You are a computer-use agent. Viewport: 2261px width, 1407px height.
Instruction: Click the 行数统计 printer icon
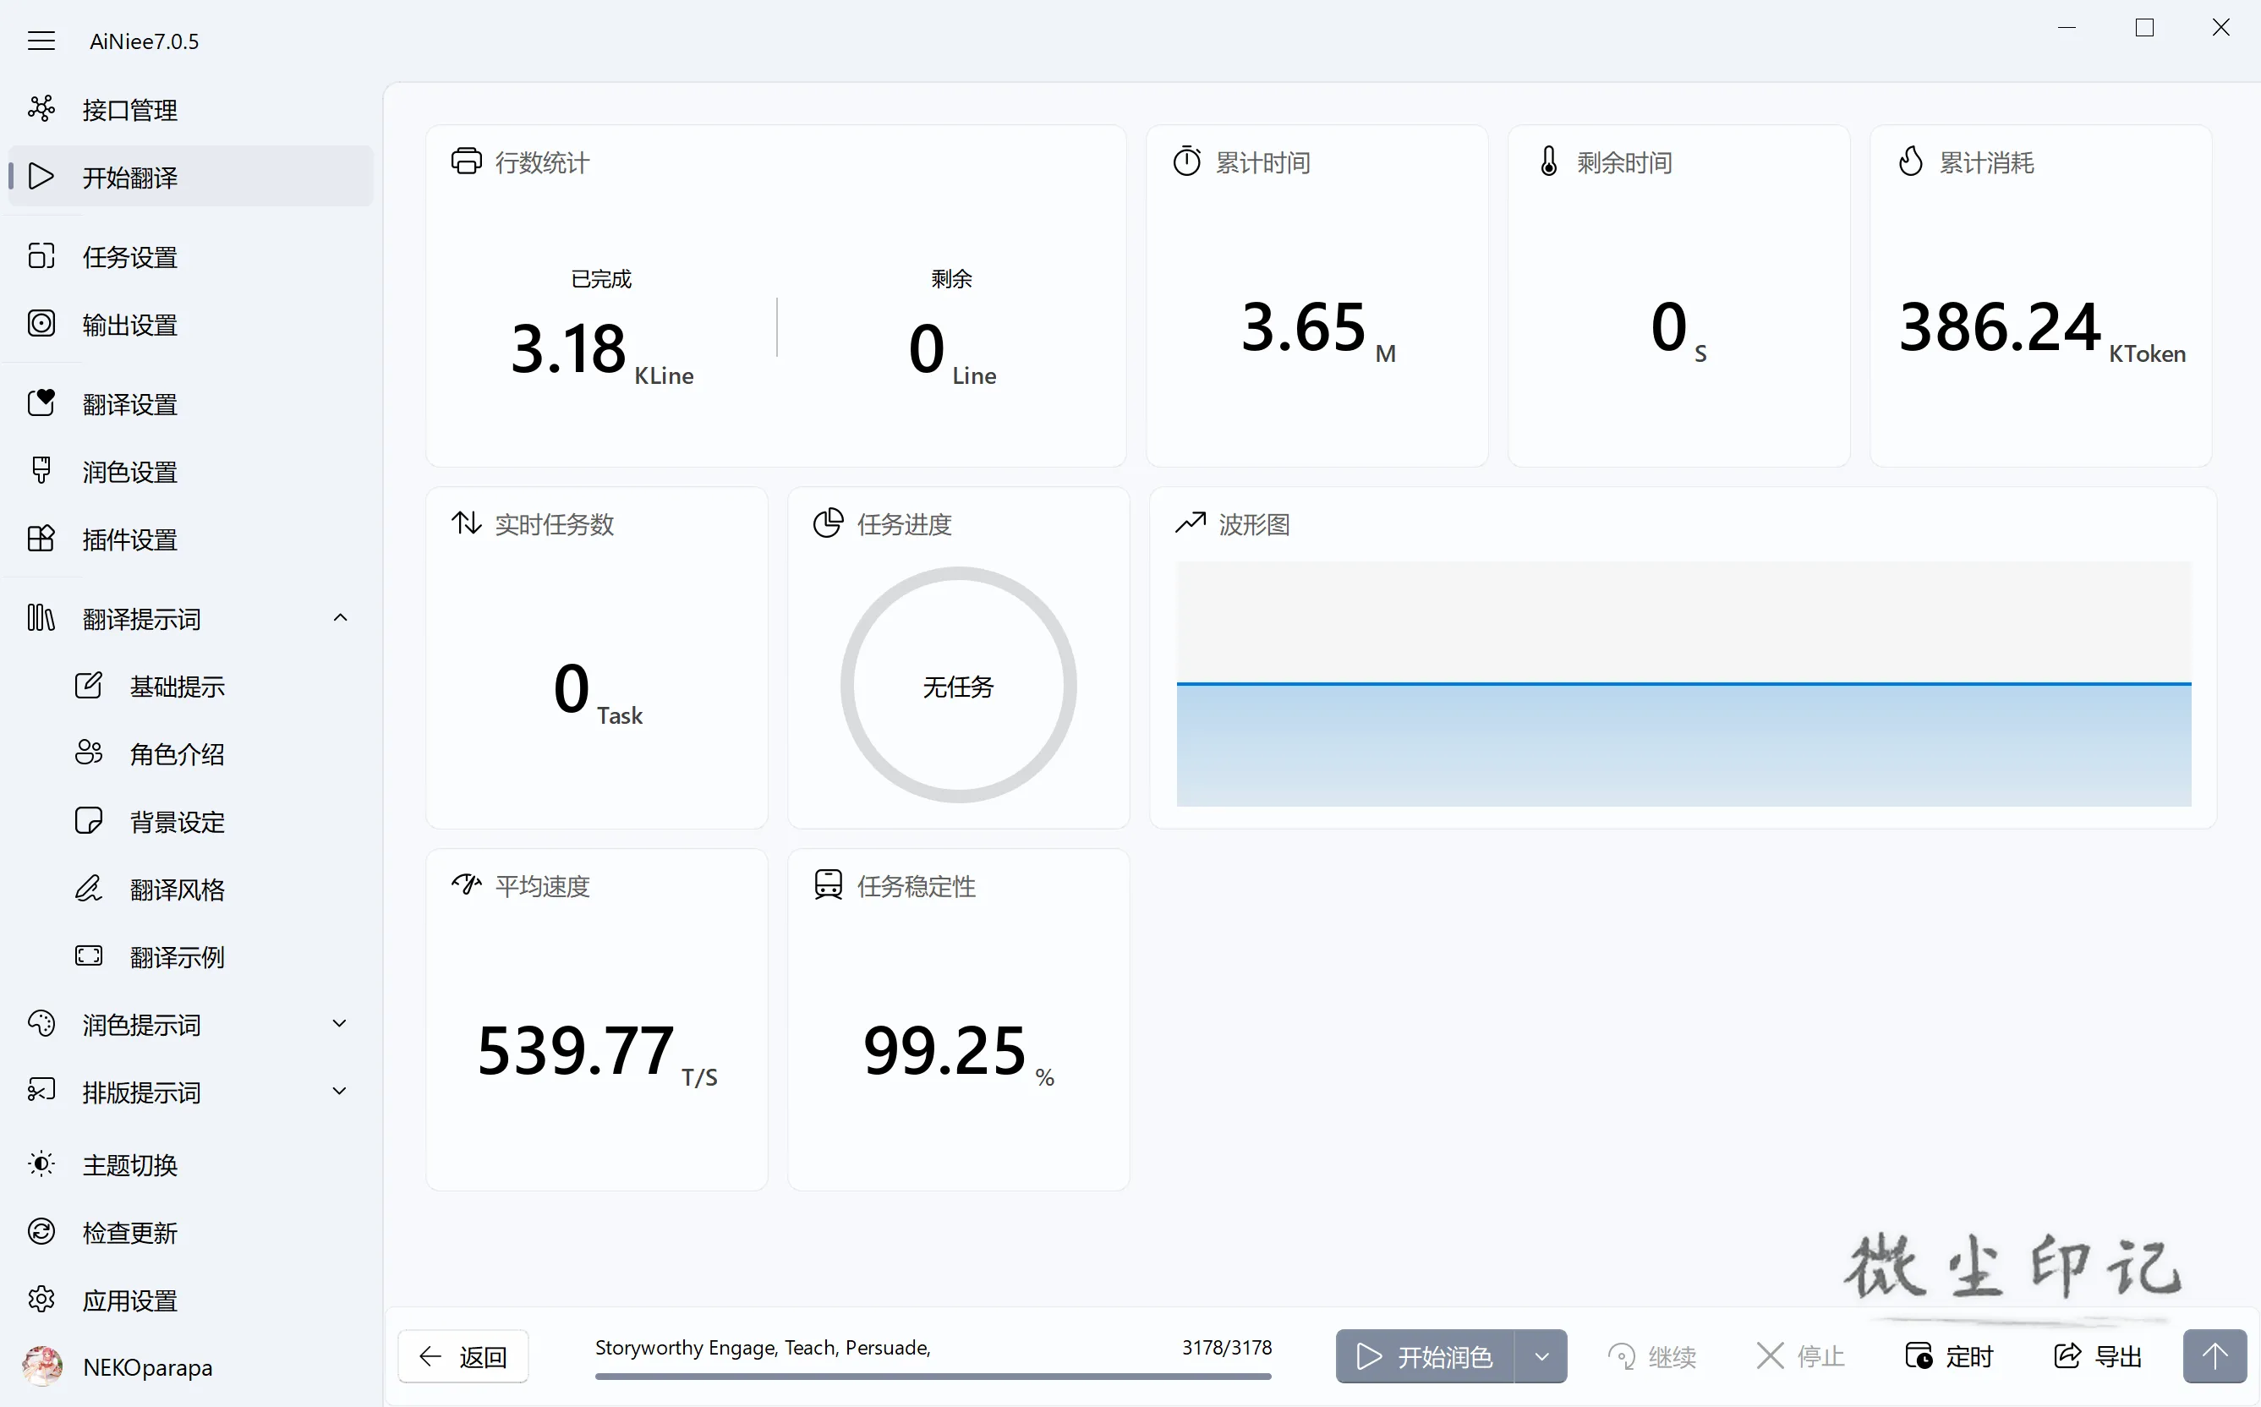(466, 161)
